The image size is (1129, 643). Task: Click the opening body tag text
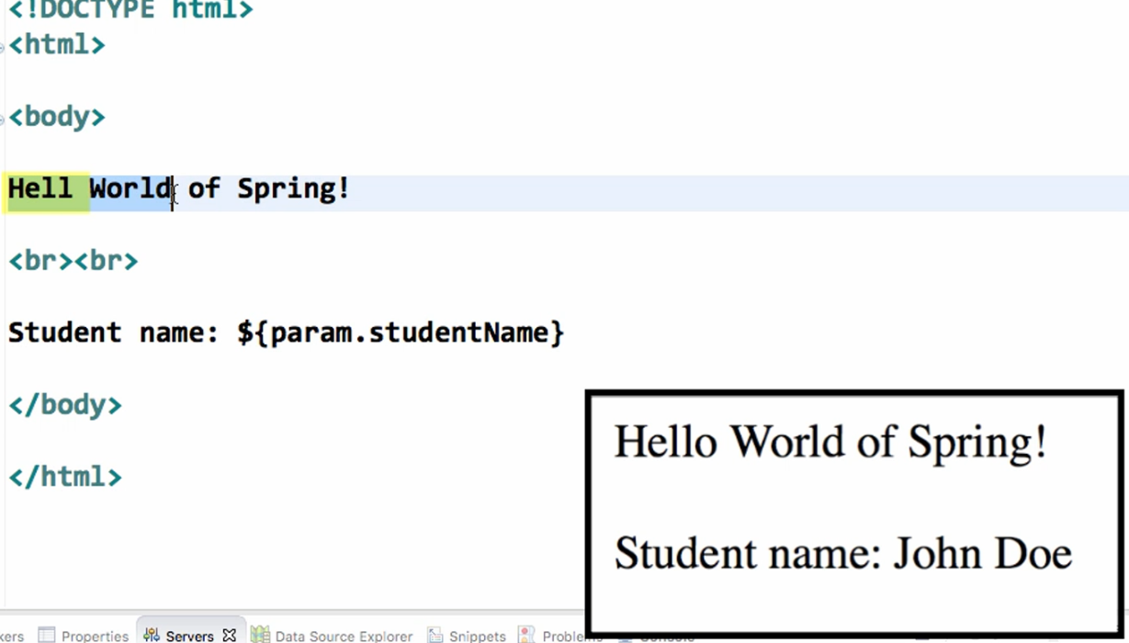pos(57,117)
